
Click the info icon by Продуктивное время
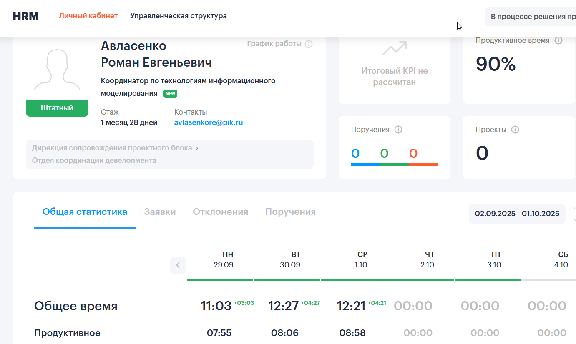point(558,40)
